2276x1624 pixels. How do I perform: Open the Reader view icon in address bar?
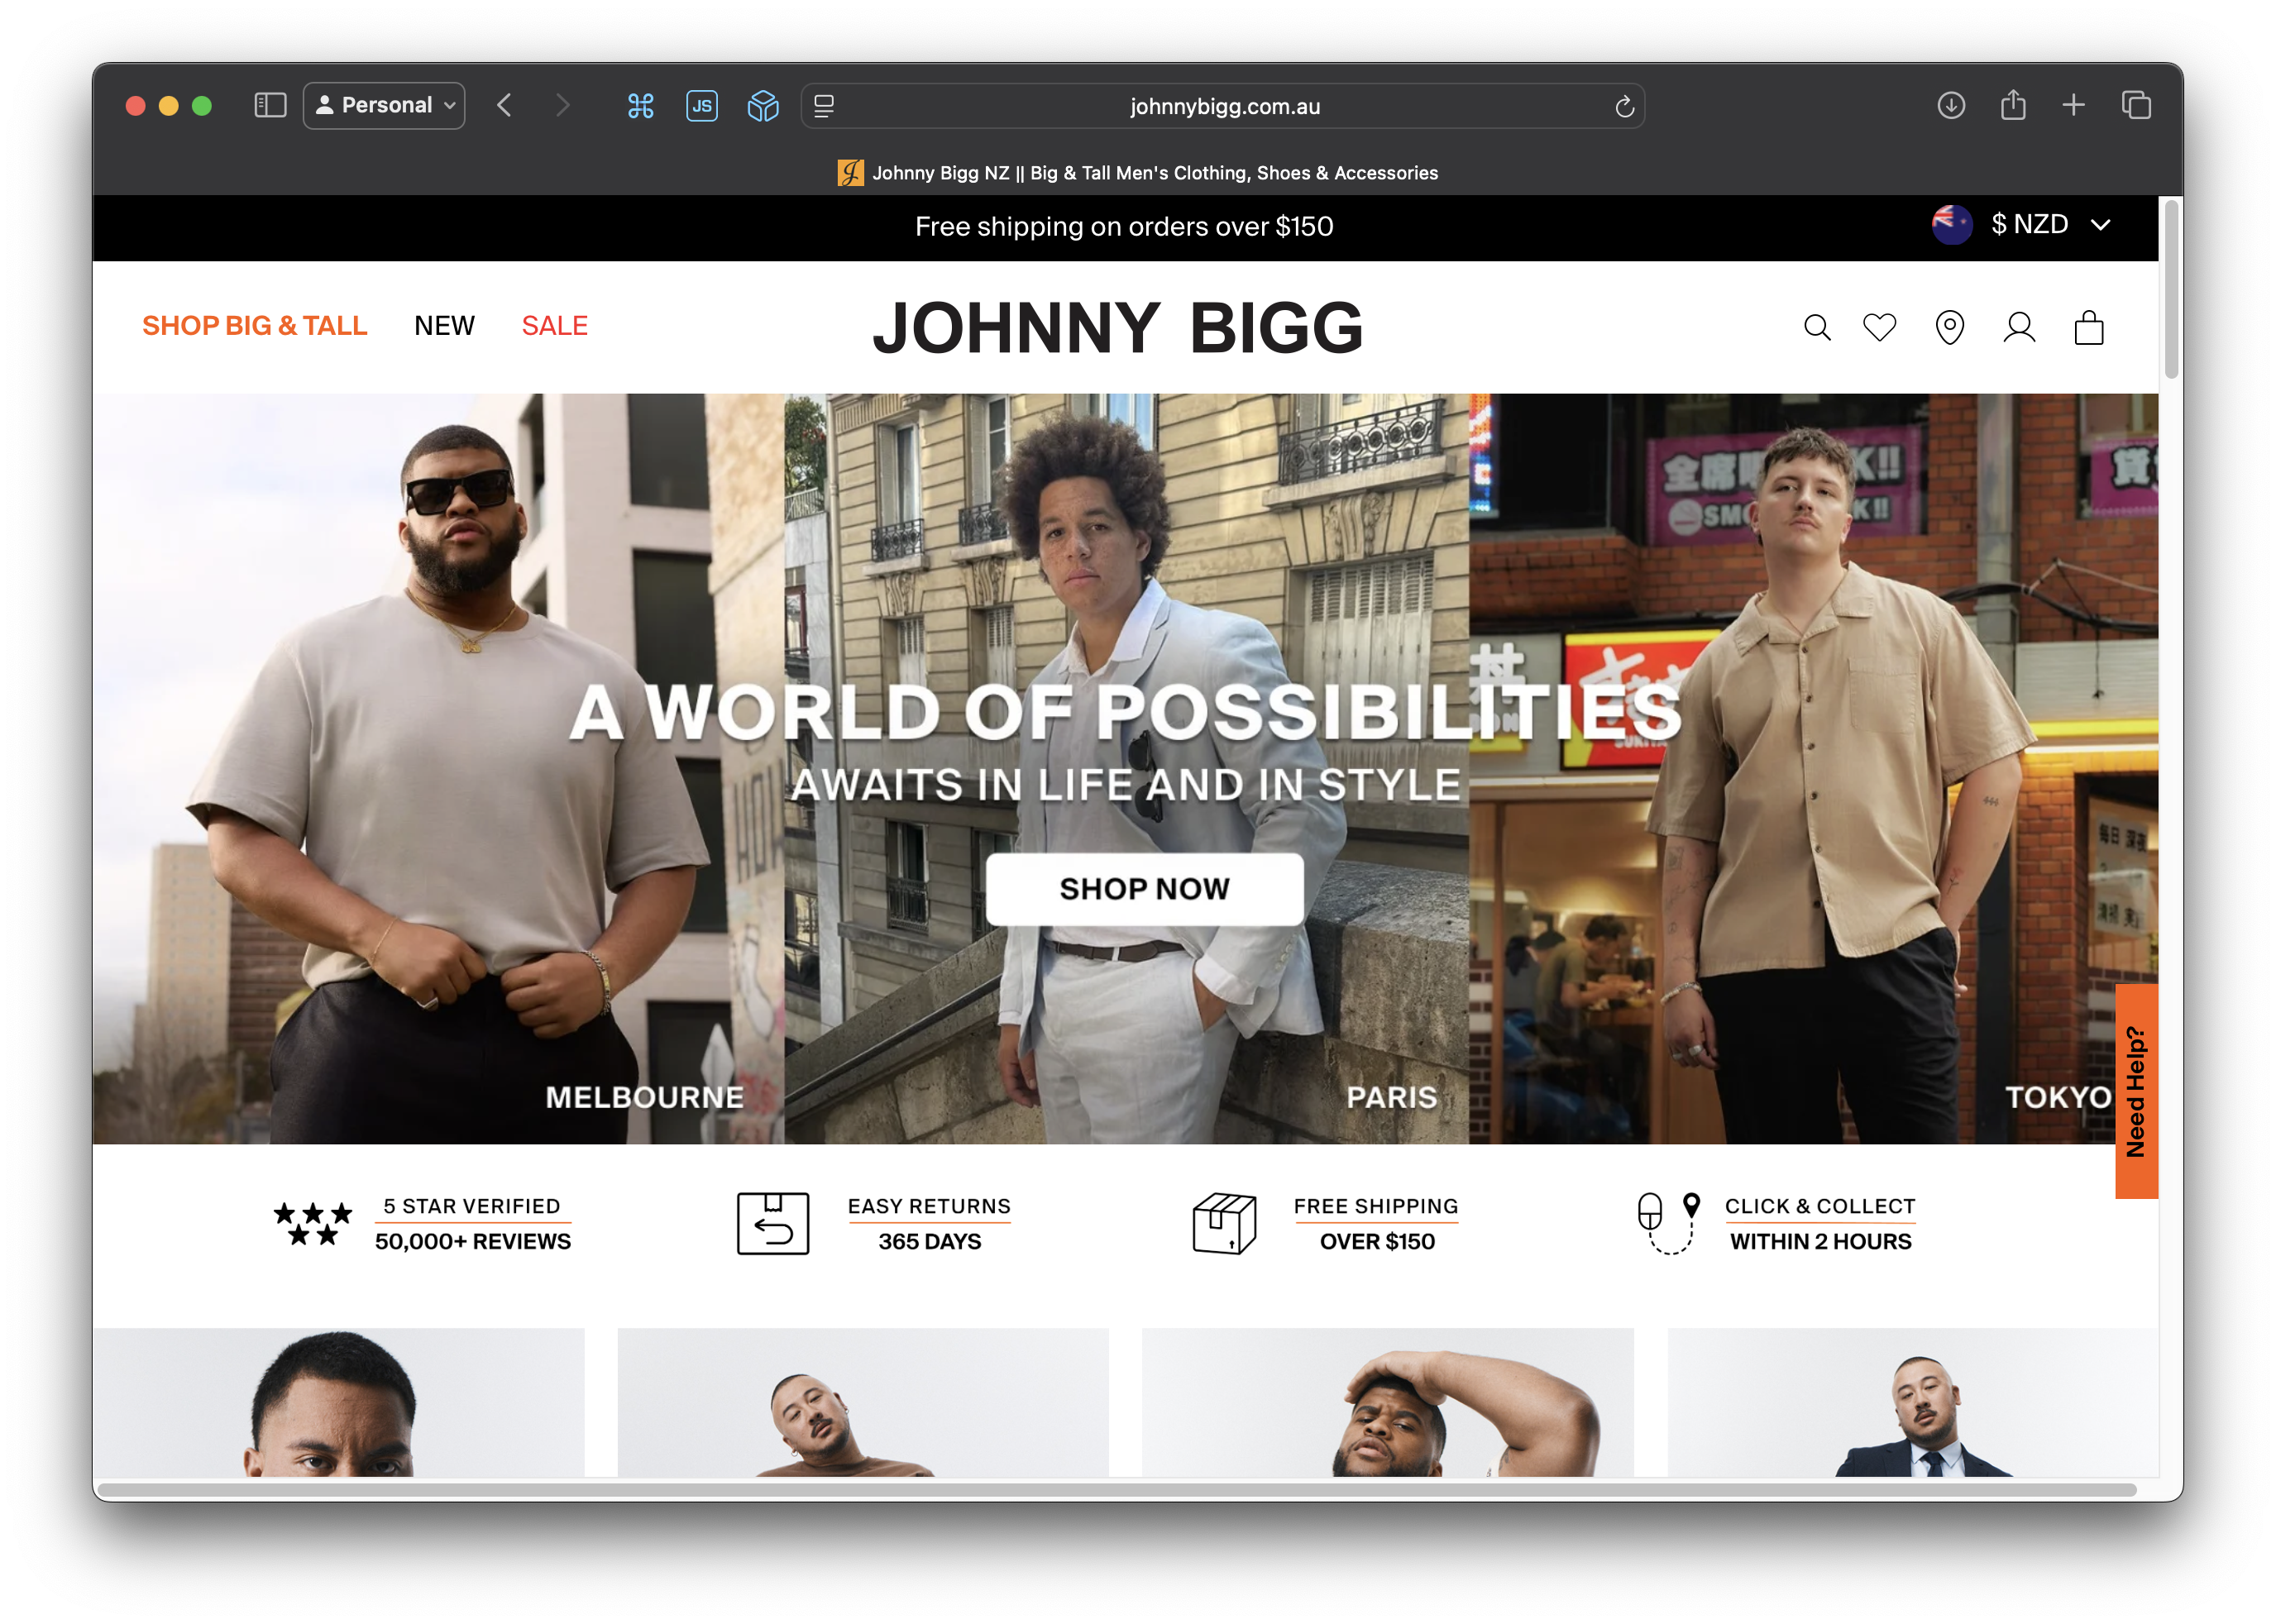[x=824, y=106]
